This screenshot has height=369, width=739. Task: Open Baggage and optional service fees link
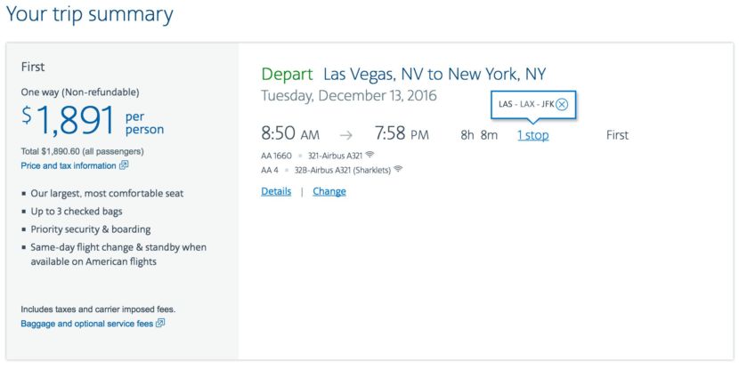tap(87, 324)
